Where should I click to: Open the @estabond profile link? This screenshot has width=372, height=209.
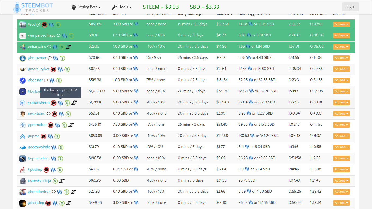pos(36,113)
